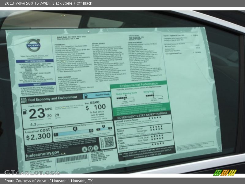The width and height of the screenshot is (245, 184).
Task: Click the city 20 MPG value
Action: tap(49, 116)
